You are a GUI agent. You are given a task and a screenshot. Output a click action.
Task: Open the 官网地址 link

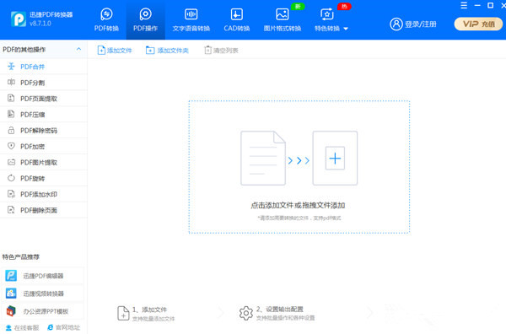[63, 327]
